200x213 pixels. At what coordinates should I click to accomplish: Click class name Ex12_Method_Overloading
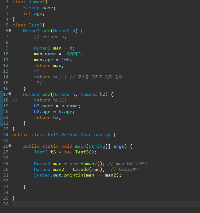click(x=79, y=135)
